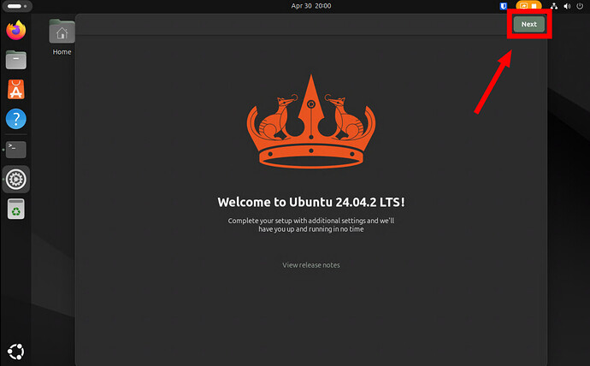
Task: Click the Bitwarden shield tray icon
Action: click(x=503, y=6)
